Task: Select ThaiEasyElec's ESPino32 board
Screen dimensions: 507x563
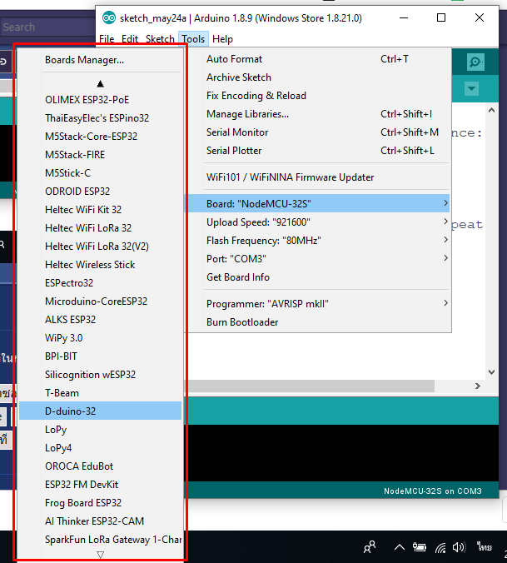Action: point(101,117)
